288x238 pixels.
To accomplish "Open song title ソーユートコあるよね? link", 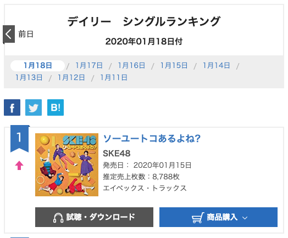I will 152,139.
